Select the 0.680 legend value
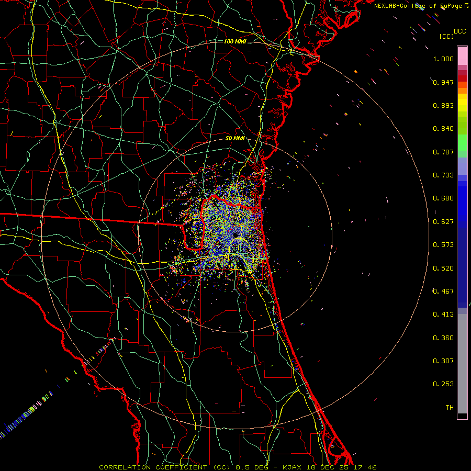This screenshot has height=471, width=471. click(x=443, y=198)
